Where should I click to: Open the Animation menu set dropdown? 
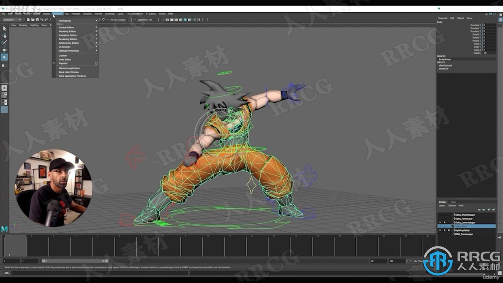(x=12, y=20)
